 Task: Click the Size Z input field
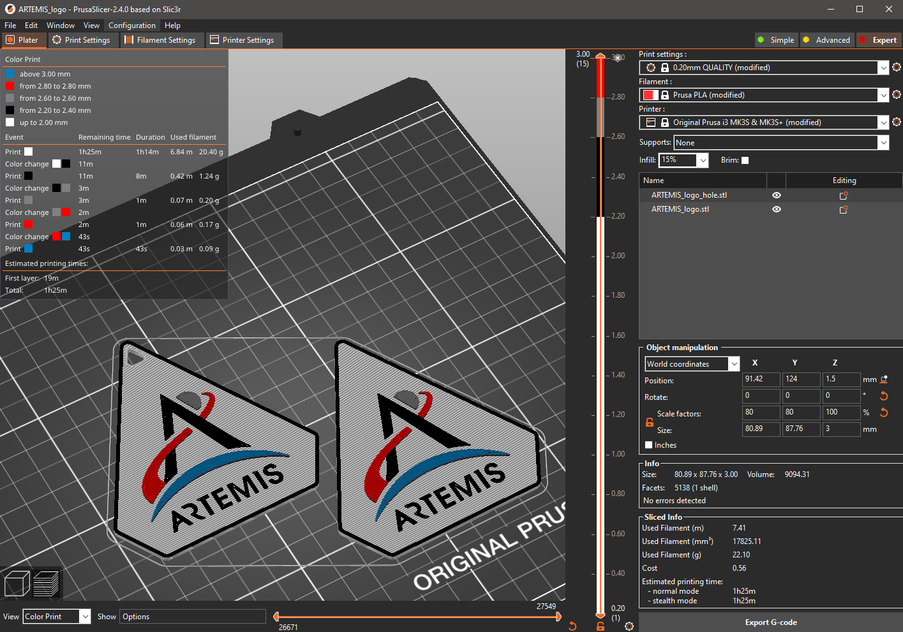coord(842,429)
